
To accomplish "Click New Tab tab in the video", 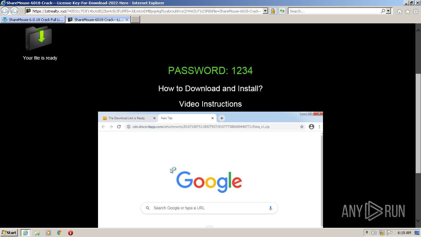I will (x=187, y=118).
